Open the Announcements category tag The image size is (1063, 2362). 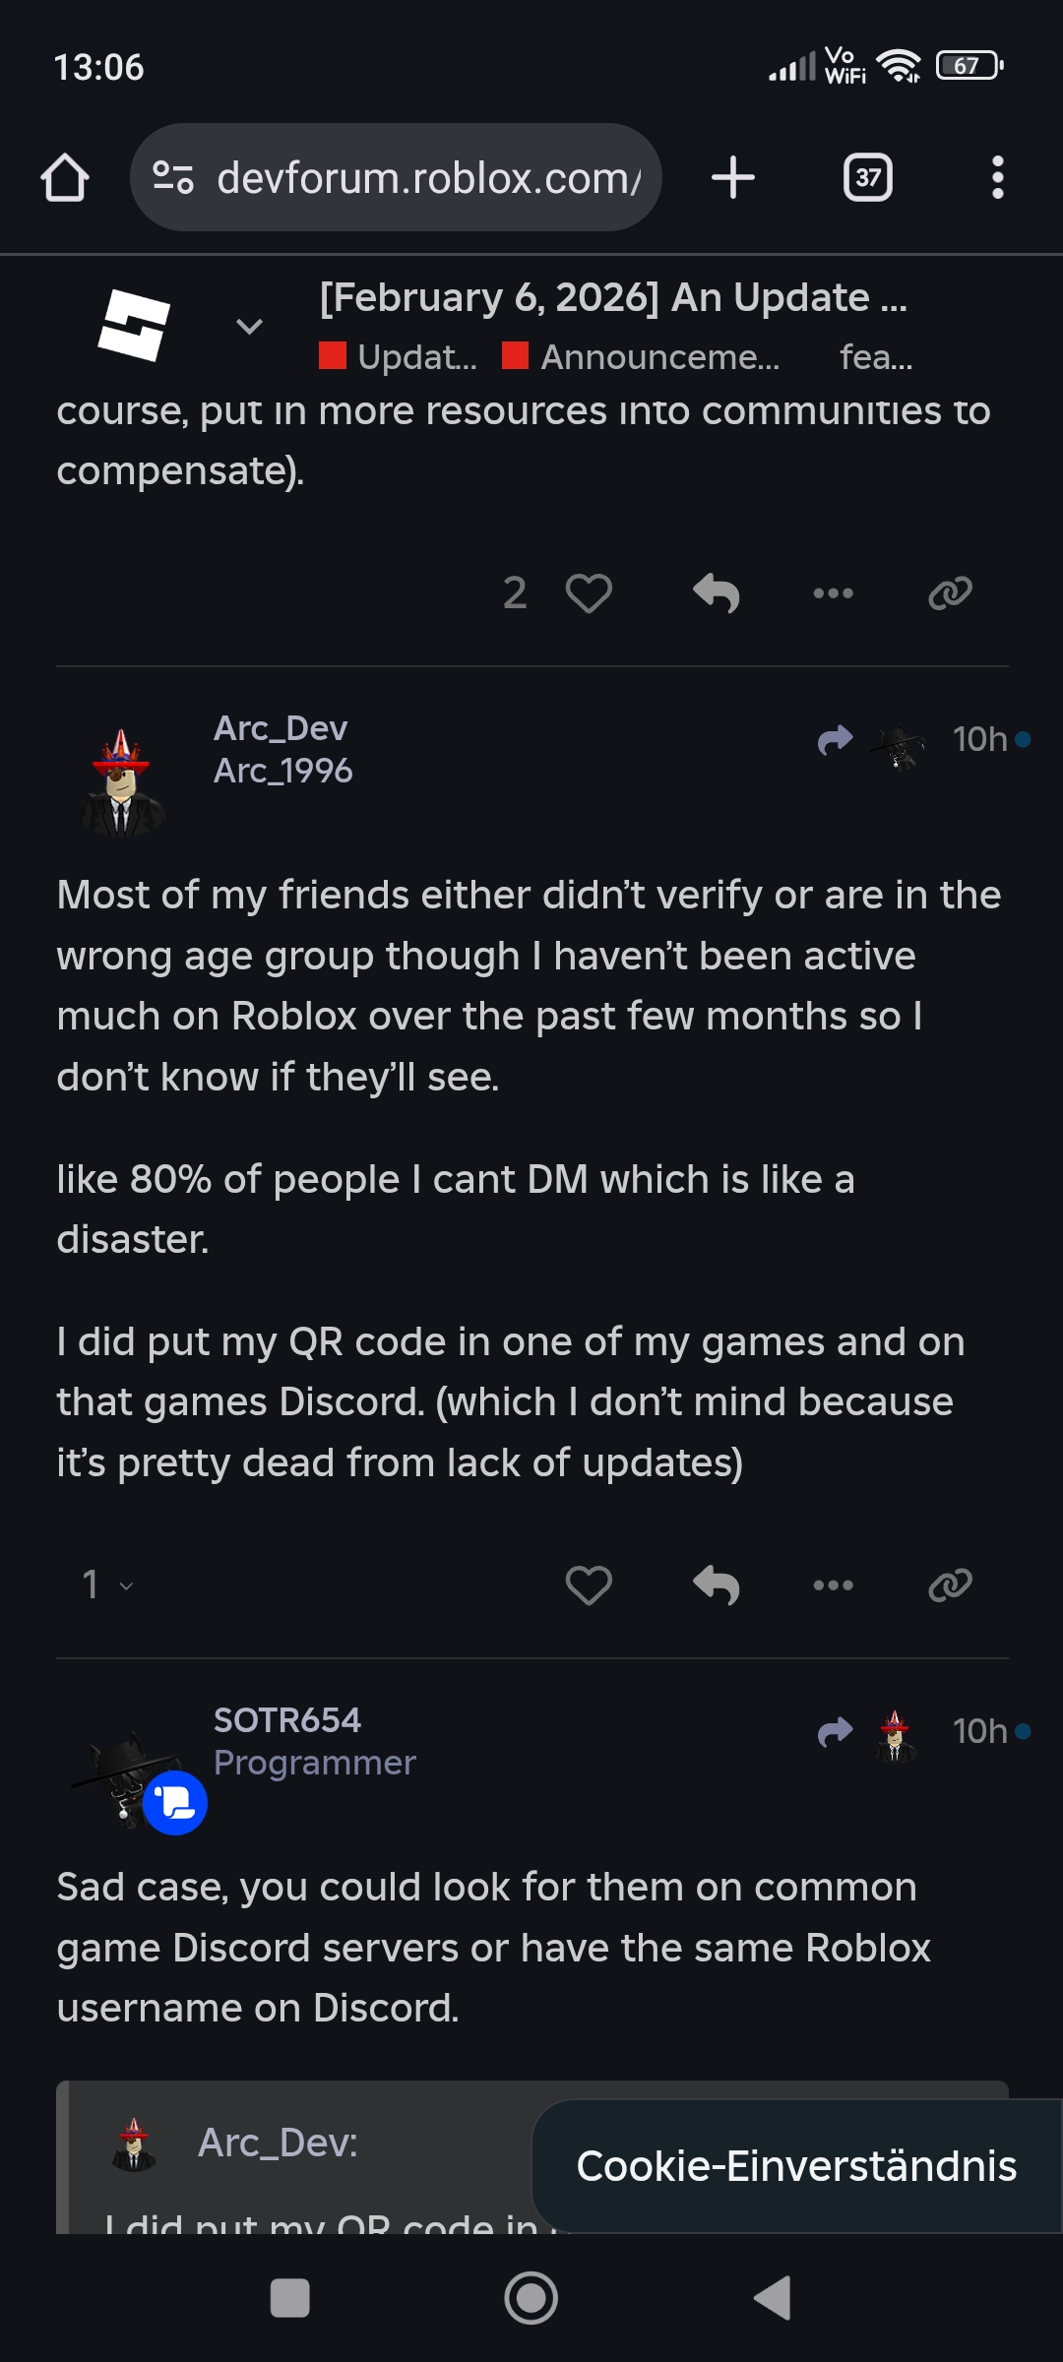(642, 356)
